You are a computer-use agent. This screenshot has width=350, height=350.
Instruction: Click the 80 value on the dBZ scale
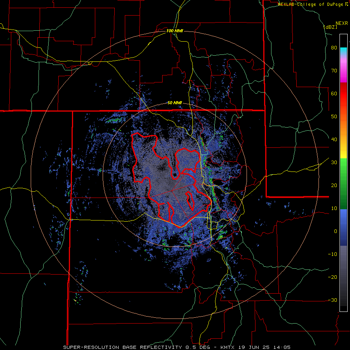(334, 48)
